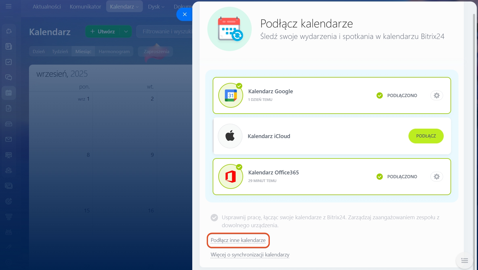Open chat bubbles icon in sidebar
The width and height of the screenshot is (478, 270).
(9, 77)
